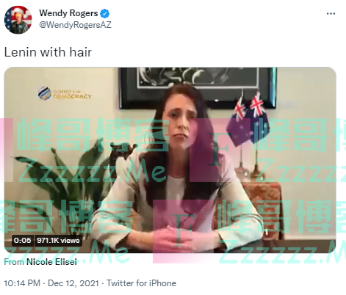This screenshot has height=295, width=346.
Task: Open the 'Twitter for iPhone' source link
Action: point(141,283)
